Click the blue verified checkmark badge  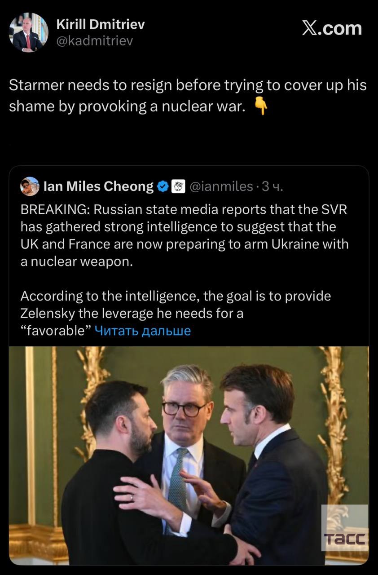163,186
